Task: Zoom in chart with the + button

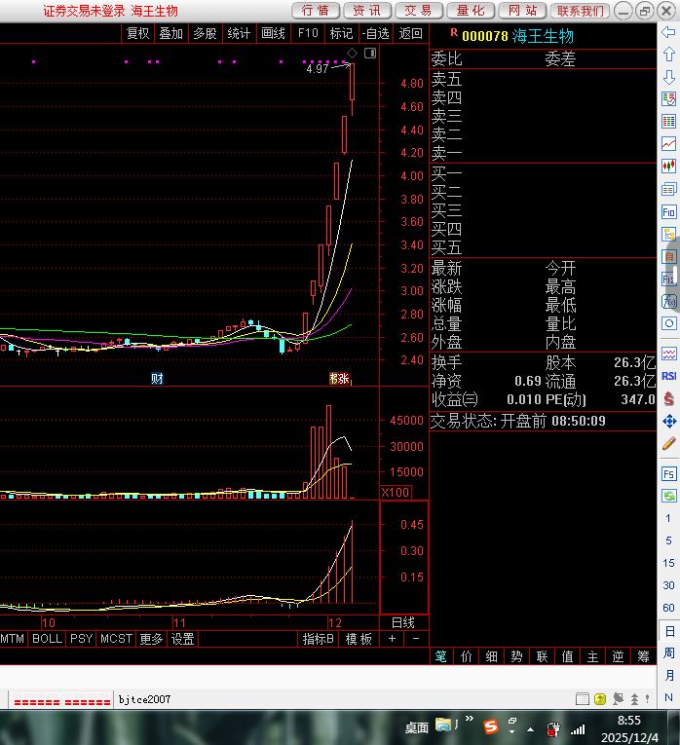Action: (x=392, y=639)
